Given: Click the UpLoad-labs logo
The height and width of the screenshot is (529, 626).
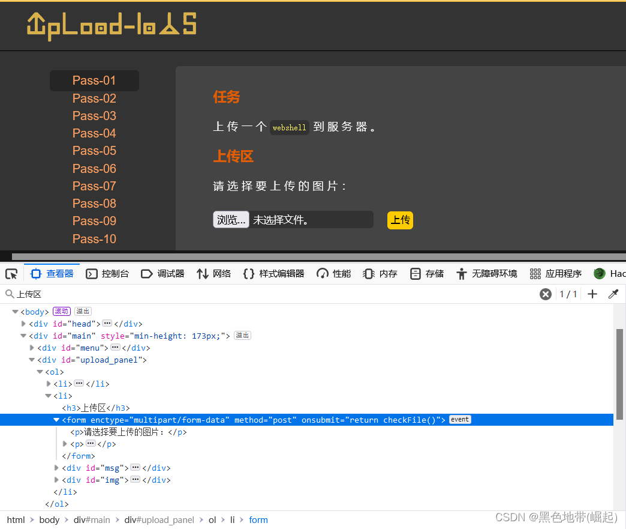Looking at the screenshot, I should click(x=112, y=26).
